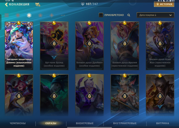This screenshot has width=179, height=128.
Task: Select locked Арт-панк Брэнд skin card
Action: 54,46
